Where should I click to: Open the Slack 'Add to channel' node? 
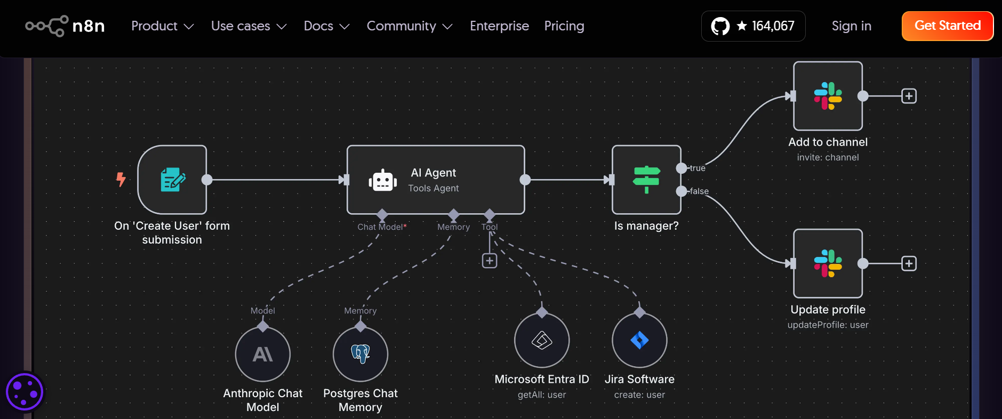(828, 96)
